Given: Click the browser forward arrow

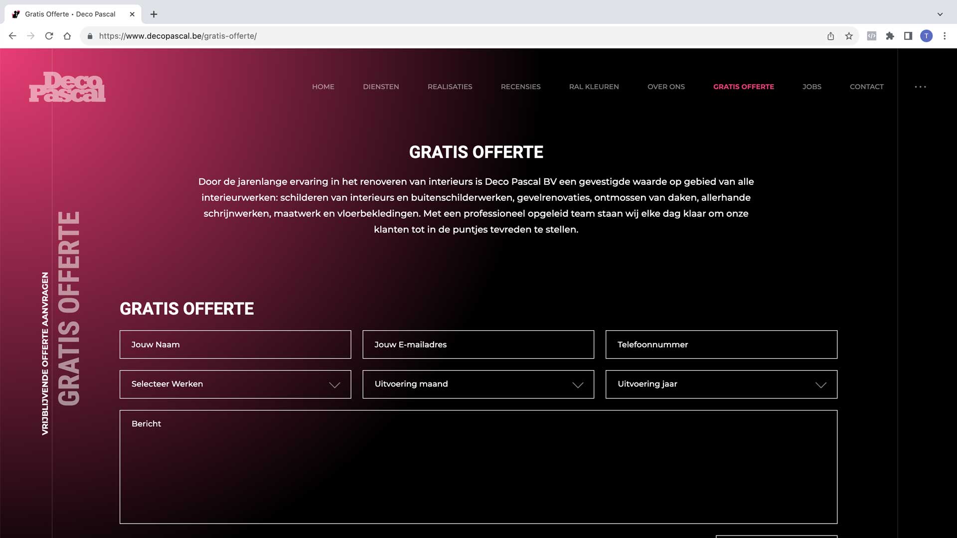Looking at the screenshot, I should click(31, 36).
